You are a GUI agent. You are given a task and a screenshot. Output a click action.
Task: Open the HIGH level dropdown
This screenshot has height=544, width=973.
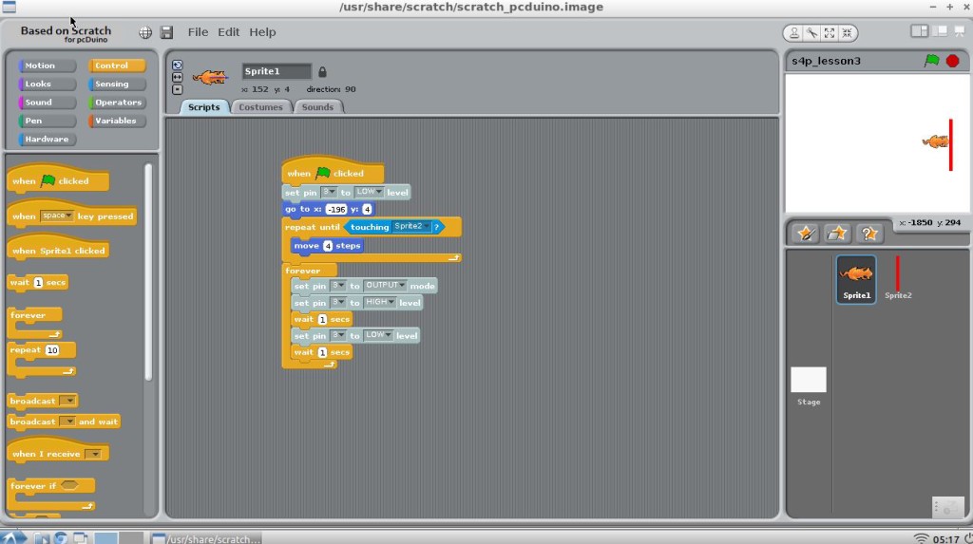tap(380, 302)
